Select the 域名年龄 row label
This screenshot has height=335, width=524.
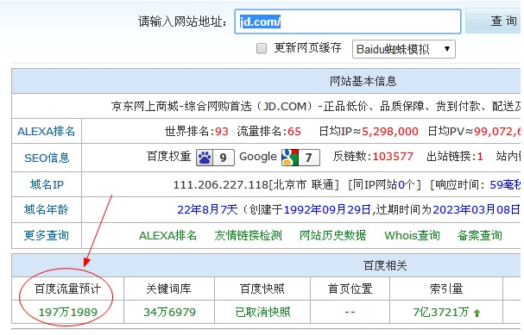tap(46, 209)
